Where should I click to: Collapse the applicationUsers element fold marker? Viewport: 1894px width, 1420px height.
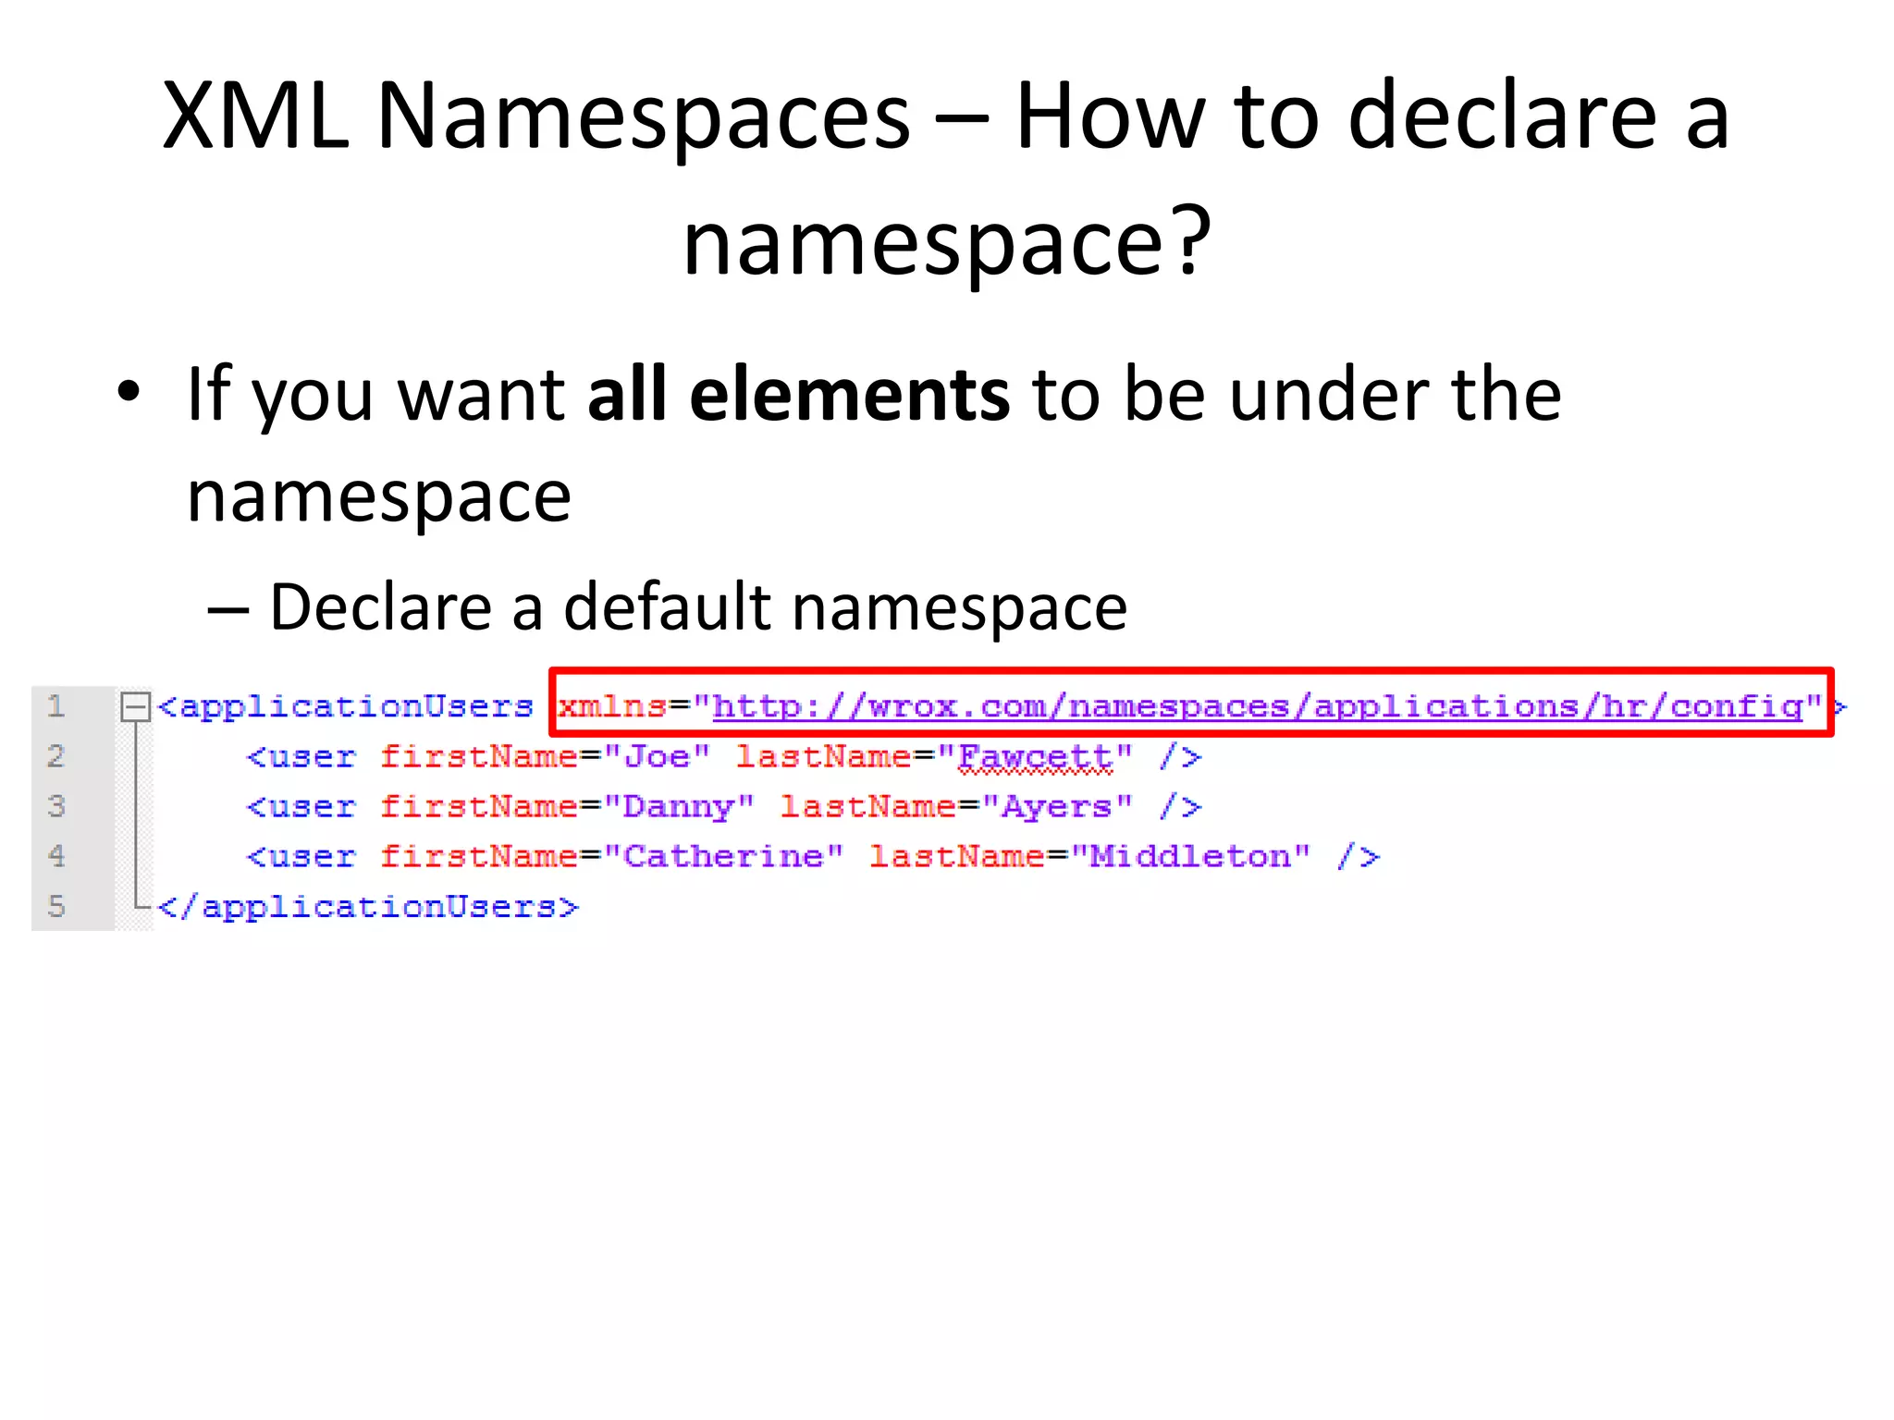[x=135, y=707]
